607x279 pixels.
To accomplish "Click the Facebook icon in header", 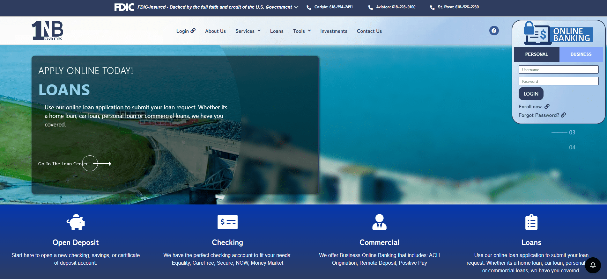I will coord(494,31).
